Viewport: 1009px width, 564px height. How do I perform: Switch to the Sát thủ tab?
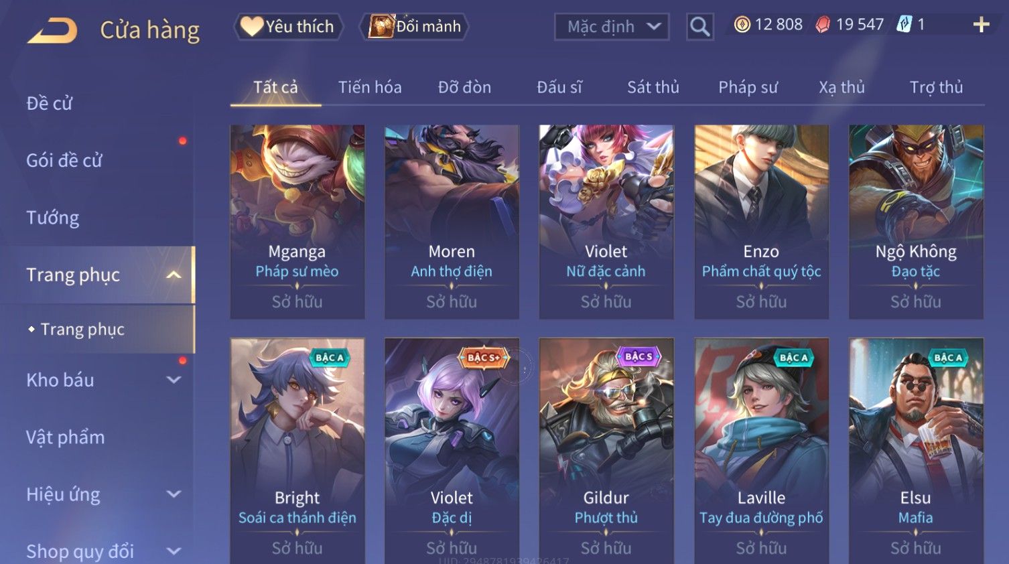pos(653,87)
